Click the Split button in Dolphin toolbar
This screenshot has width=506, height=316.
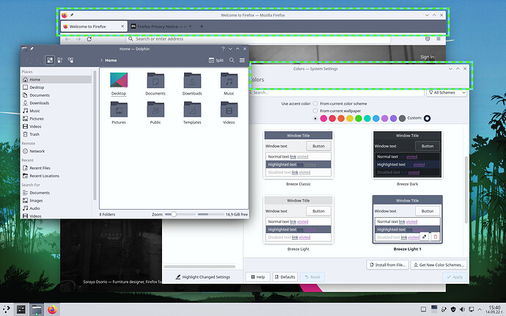[216, 60]
